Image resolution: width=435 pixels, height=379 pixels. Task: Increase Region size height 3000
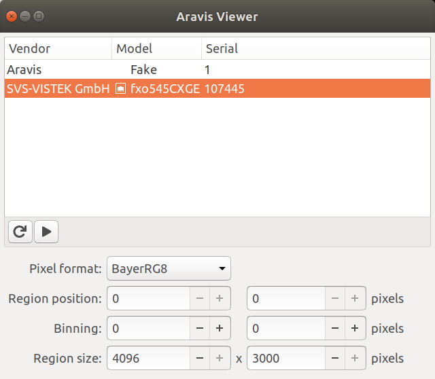coord(355,358)
